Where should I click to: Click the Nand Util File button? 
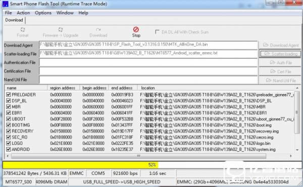(281, 80)
